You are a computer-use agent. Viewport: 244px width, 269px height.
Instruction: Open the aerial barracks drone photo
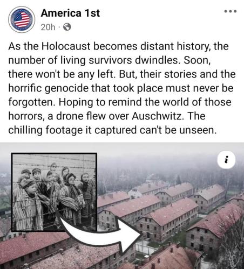(122, 206)
